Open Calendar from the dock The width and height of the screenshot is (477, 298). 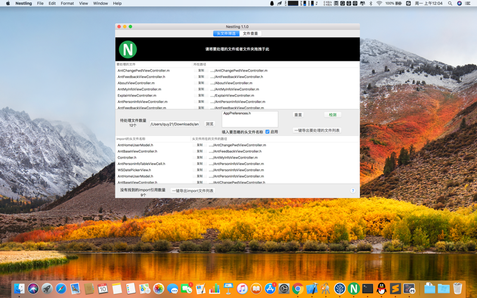tap(103, 288)
